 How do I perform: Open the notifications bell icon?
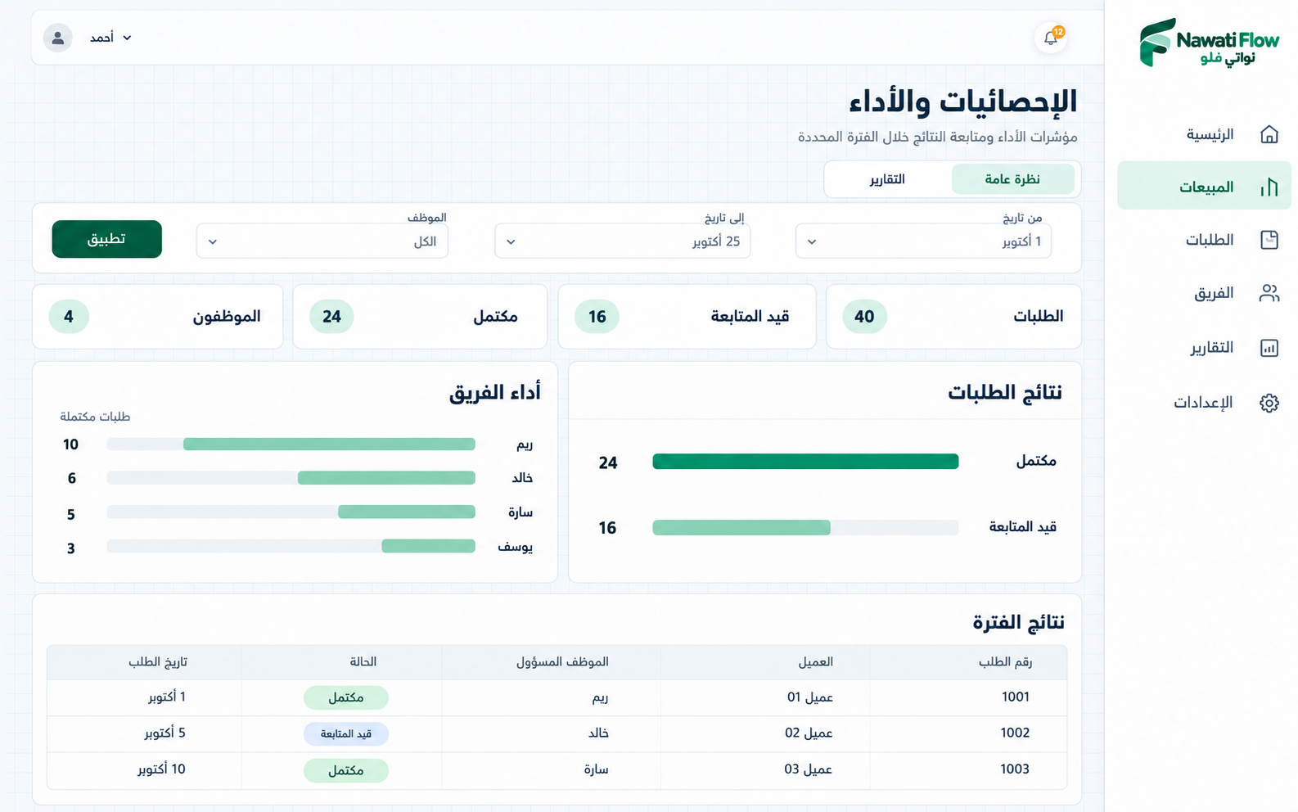(x=1051, y=38)
